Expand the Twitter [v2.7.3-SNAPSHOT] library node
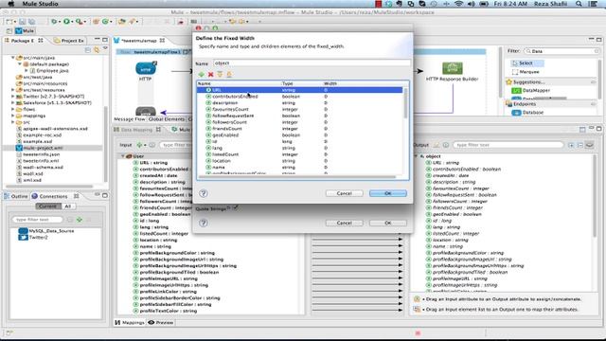The height and width of the screenshot is (341, 606). tap(13, 97)
